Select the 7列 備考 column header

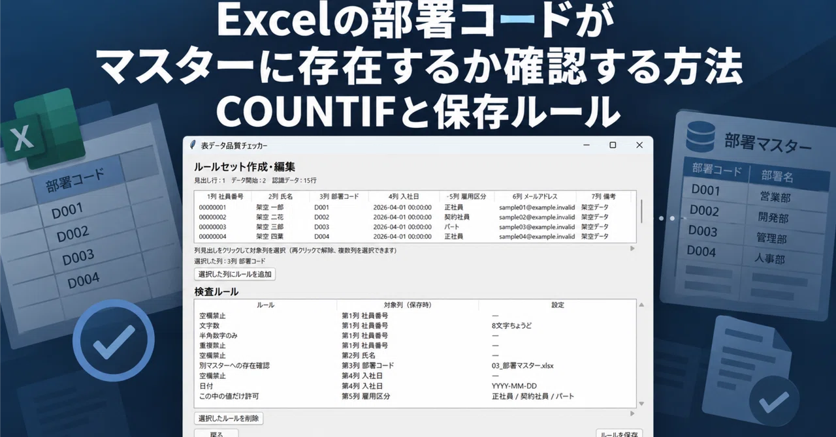click(603, 196)
